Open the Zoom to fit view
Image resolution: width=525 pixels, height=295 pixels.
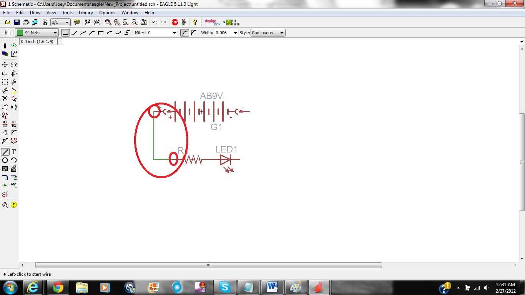(x=109, y=22)
